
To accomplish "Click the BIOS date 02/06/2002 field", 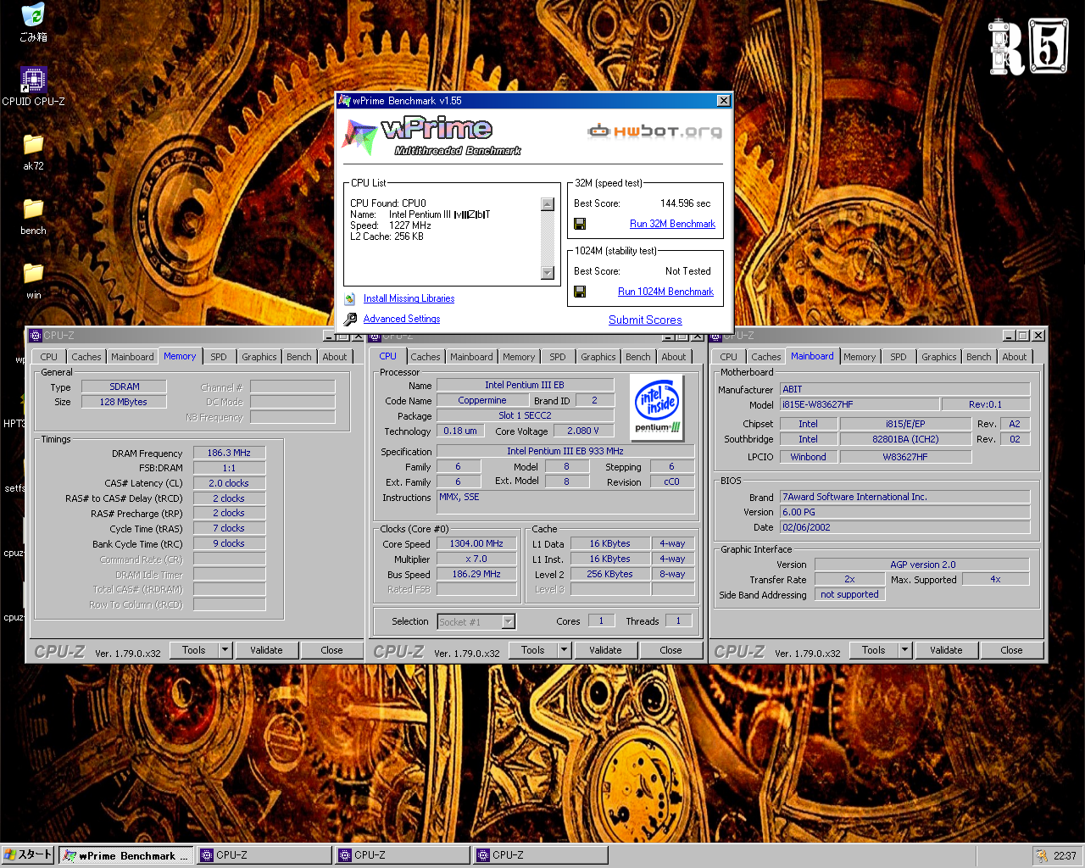I will click(904, 527).
